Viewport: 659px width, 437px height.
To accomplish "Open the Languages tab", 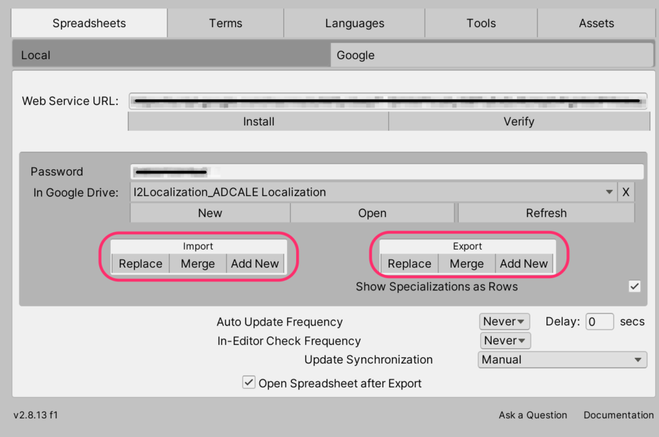I will coord(354,23).
